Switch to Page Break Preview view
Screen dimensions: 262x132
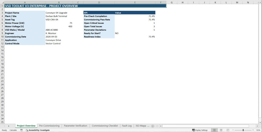pyautogui.click(x=228, y=130)
